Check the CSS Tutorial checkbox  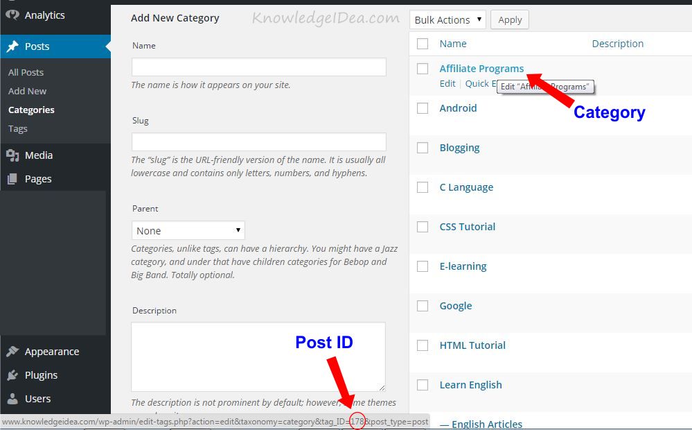[423, 227]
